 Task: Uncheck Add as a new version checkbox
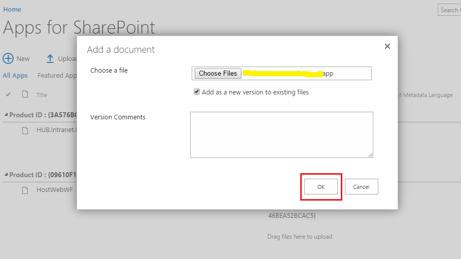tap(197, 91)
